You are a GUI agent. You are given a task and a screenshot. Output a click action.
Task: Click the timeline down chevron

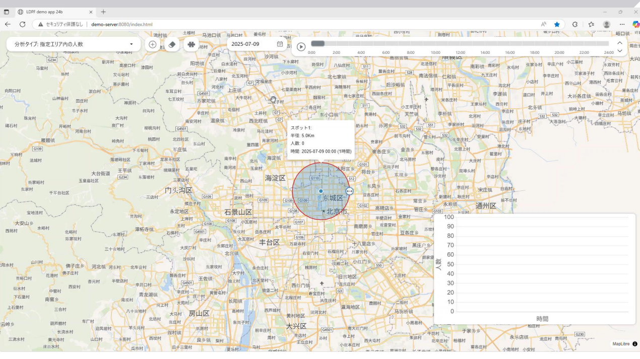click(x=620, y=51)
